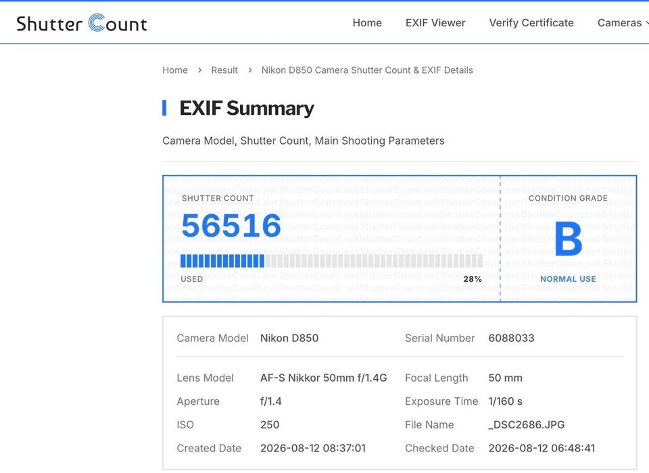The image size is (649, 473).
Task: Select created date 2026-08-12 08:37:01
Action: [313, 448]
